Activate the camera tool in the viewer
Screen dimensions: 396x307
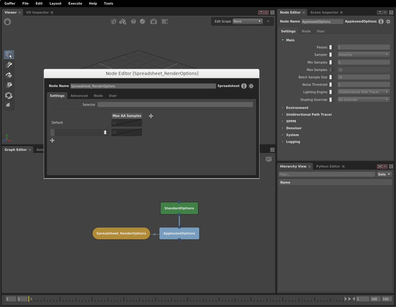pos(9,95)
